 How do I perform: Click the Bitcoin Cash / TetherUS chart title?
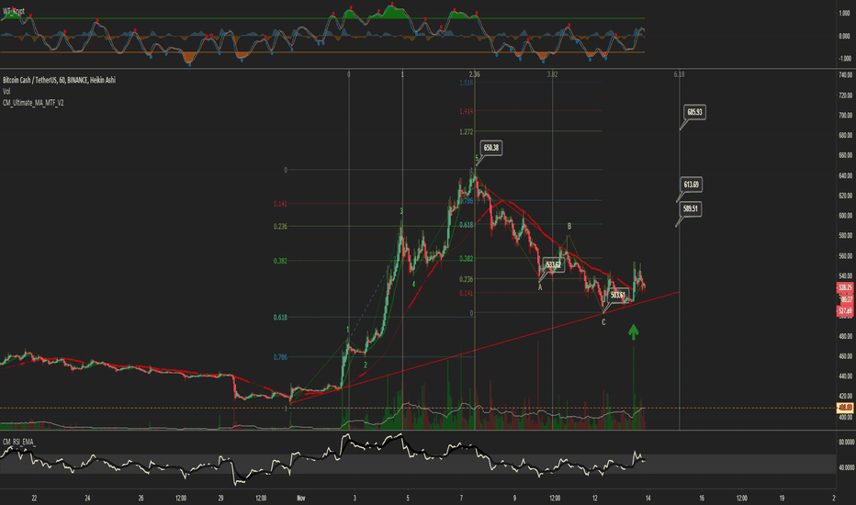[59, 80]
